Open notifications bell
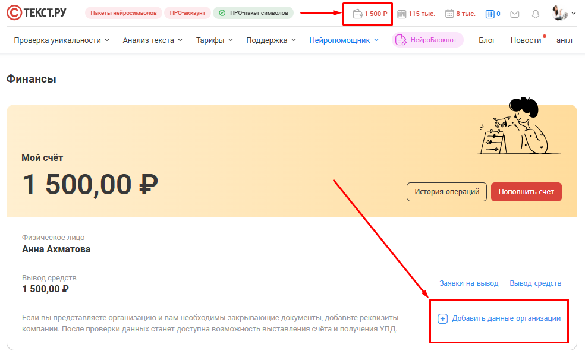The image size is (585, 357). pyautogui.click(x=536, y=14)
